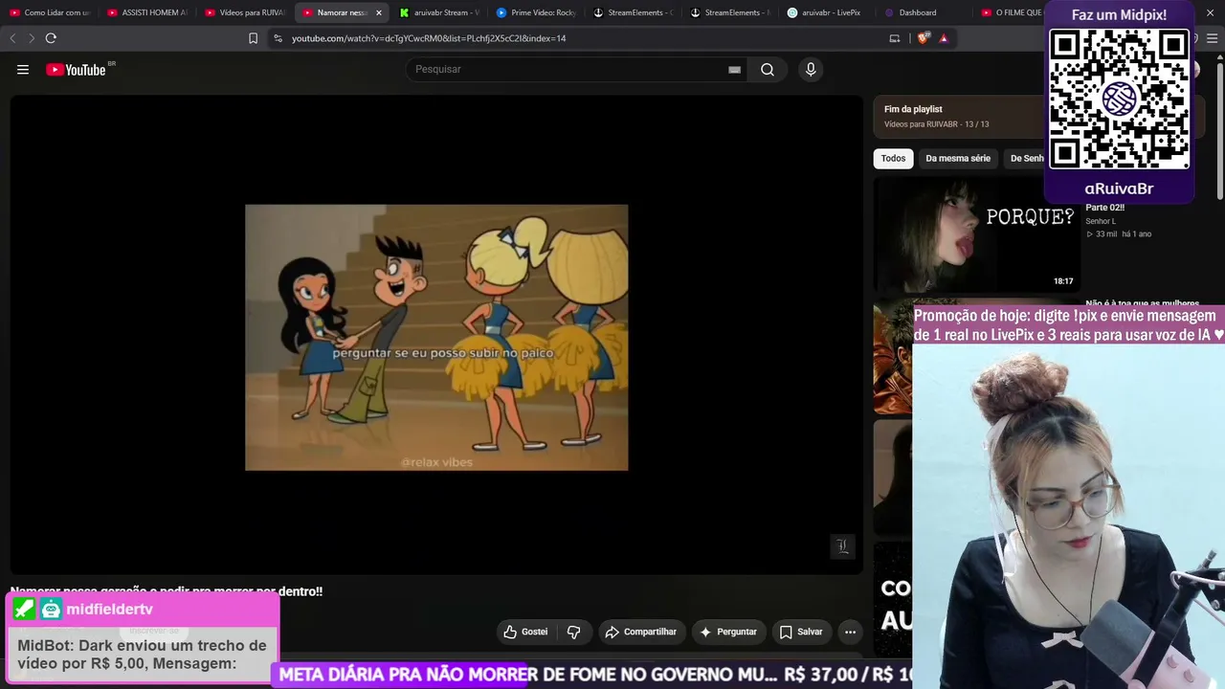Select the 'Todos' filter chip
1225x689 pixels.
(893, 159)
